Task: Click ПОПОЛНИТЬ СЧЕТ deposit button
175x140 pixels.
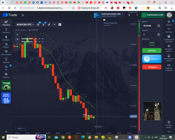Action: pyautogui.click(x=153, y=15)
